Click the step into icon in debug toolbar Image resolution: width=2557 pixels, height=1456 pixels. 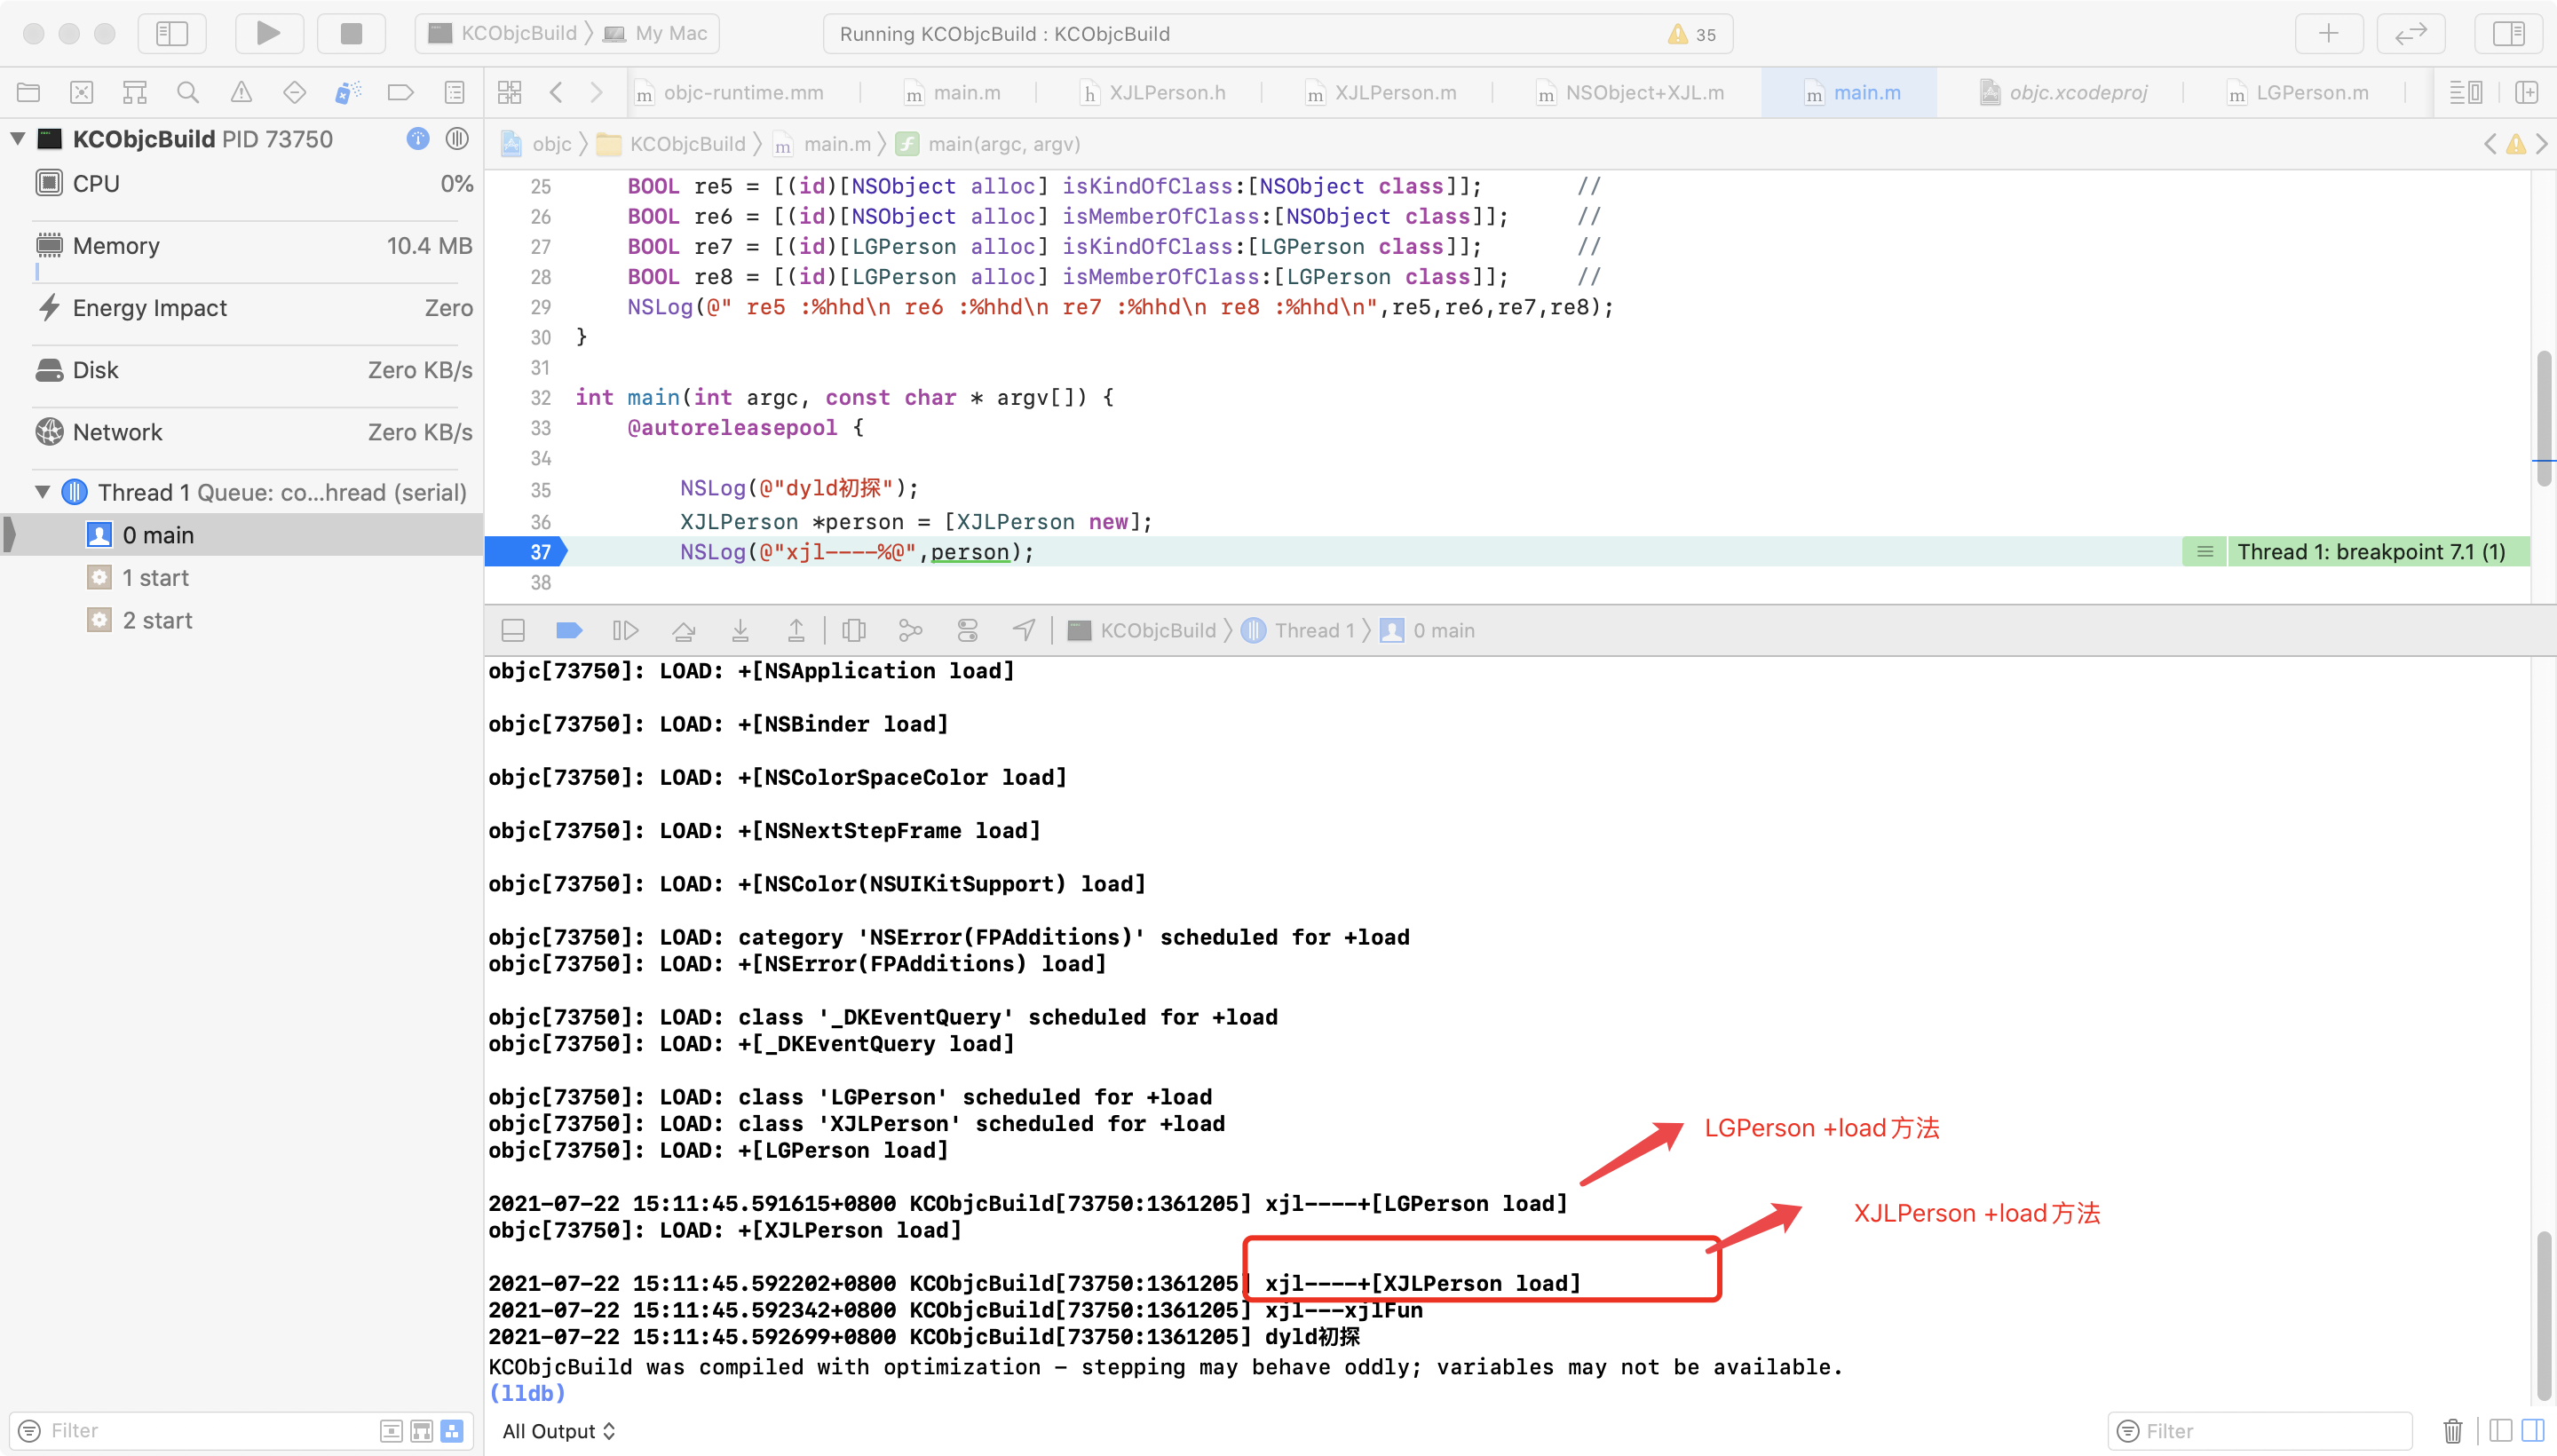tap(740, 629)
